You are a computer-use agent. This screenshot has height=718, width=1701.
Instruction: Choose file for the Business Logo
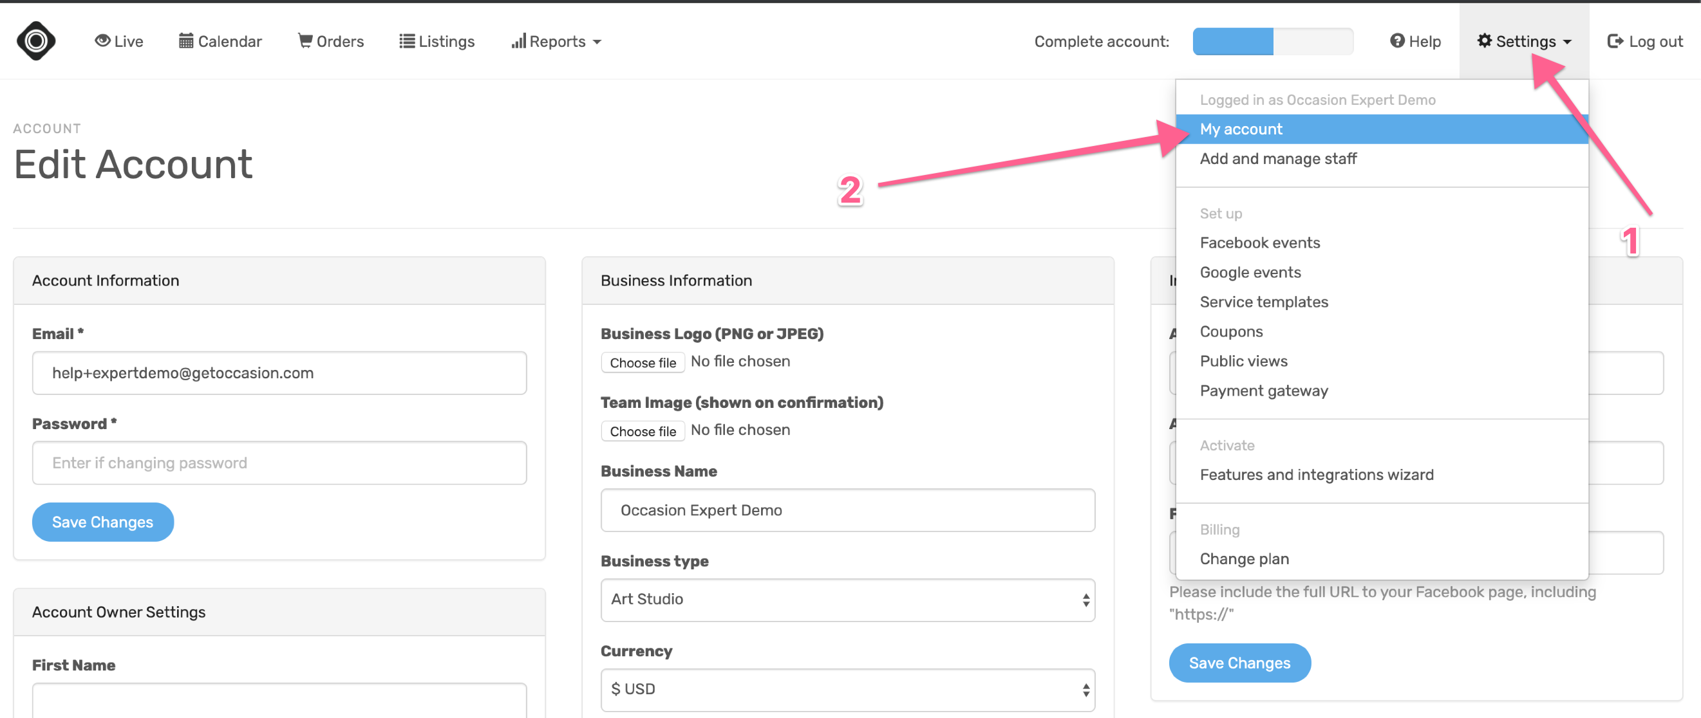coord(642,362)
